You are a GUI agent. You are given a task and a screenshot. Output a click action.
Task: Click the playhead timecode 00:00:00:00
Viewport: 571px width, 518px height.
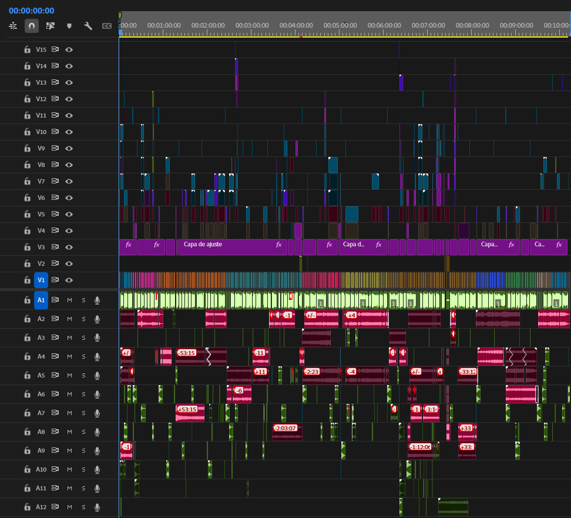point(31,11)
